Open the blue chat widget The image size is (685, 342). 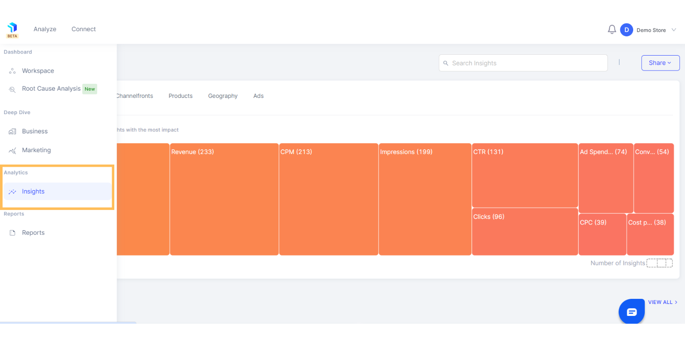click(631, 312)
